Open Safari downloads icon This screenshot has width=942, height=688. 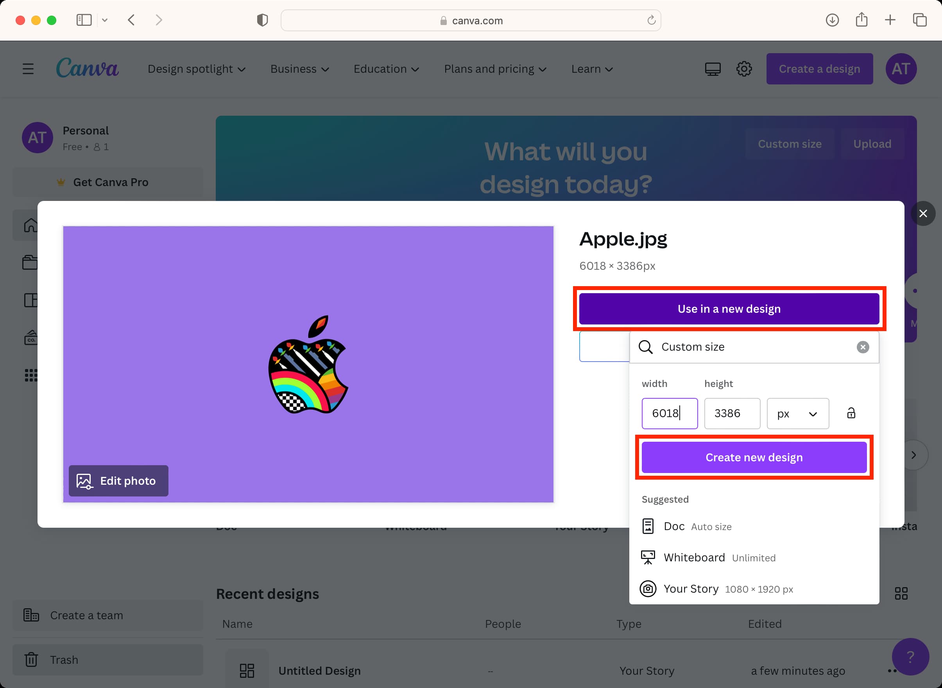click(x=832, y=20)
